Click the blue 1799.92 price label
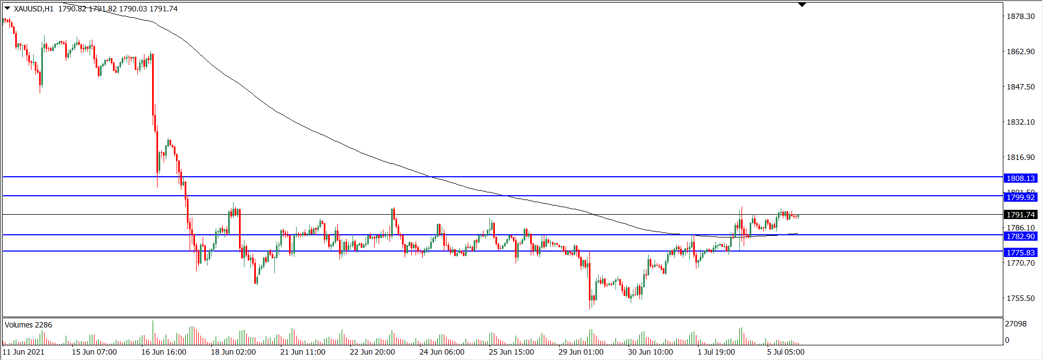Image resolution: width=1043 pixels, height=360 pixels. tap(1021, 197)
